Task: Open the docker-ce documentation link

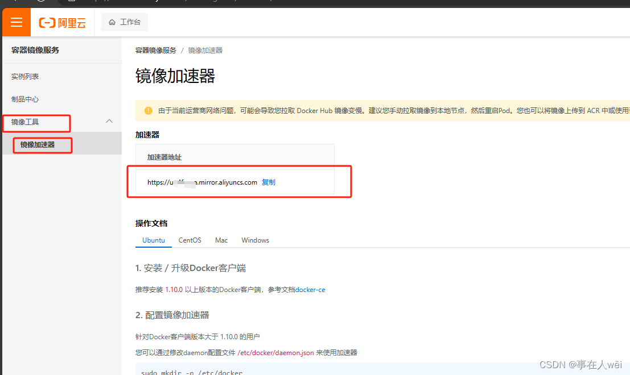Action: click(310, 289)
